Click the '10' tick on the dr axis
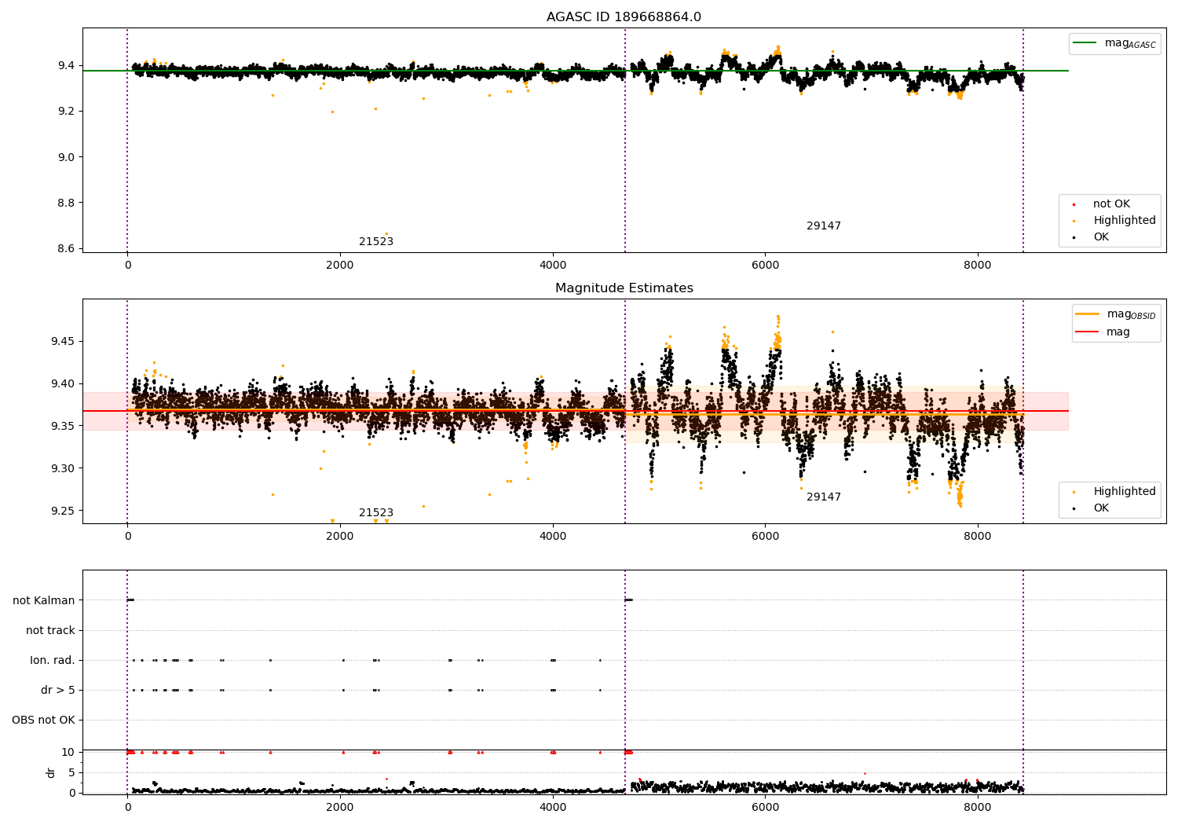The image size is (1178, 825). click(68, 752)
